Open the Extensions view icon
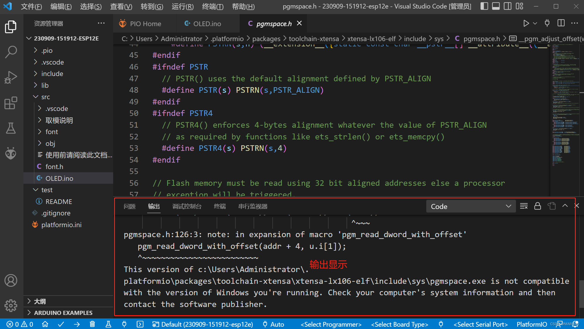584x329 pixels. (11, 103)
